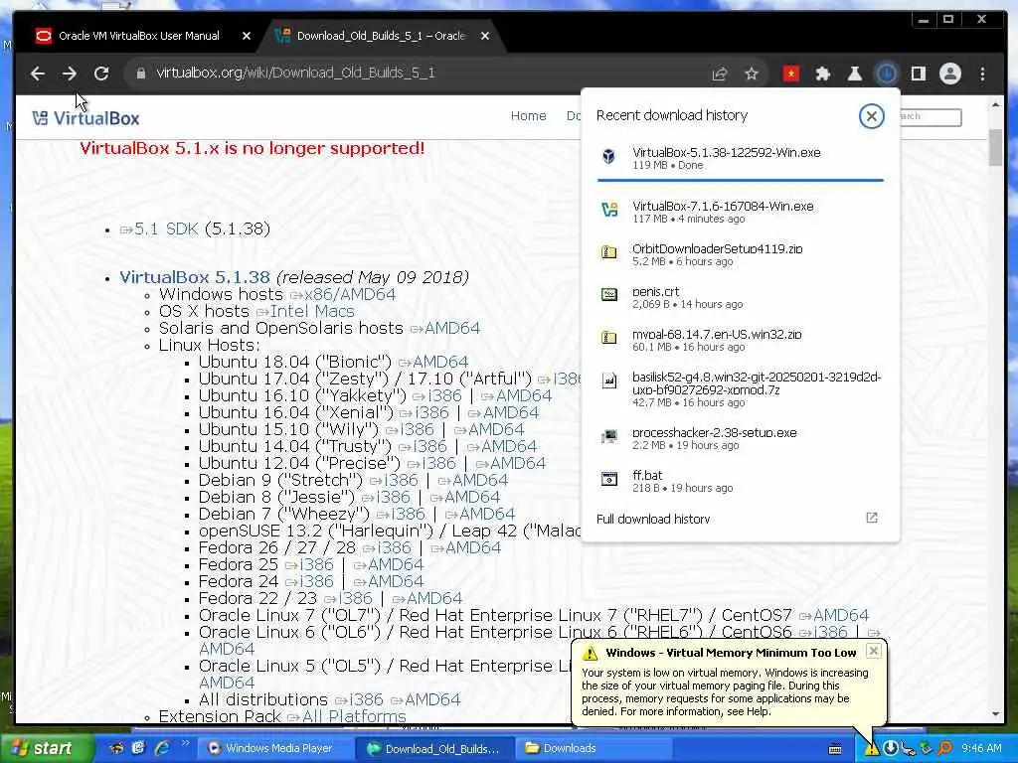
Task: Click the yellow warning tray icon
Action: pyautogui.click(x=871, y=749)
